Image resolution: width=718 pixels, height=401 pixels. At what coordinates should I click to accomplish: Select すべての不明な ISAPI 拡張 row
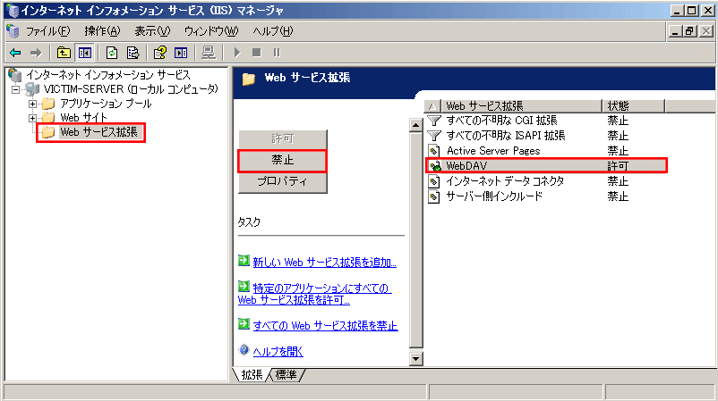point(546,136)
